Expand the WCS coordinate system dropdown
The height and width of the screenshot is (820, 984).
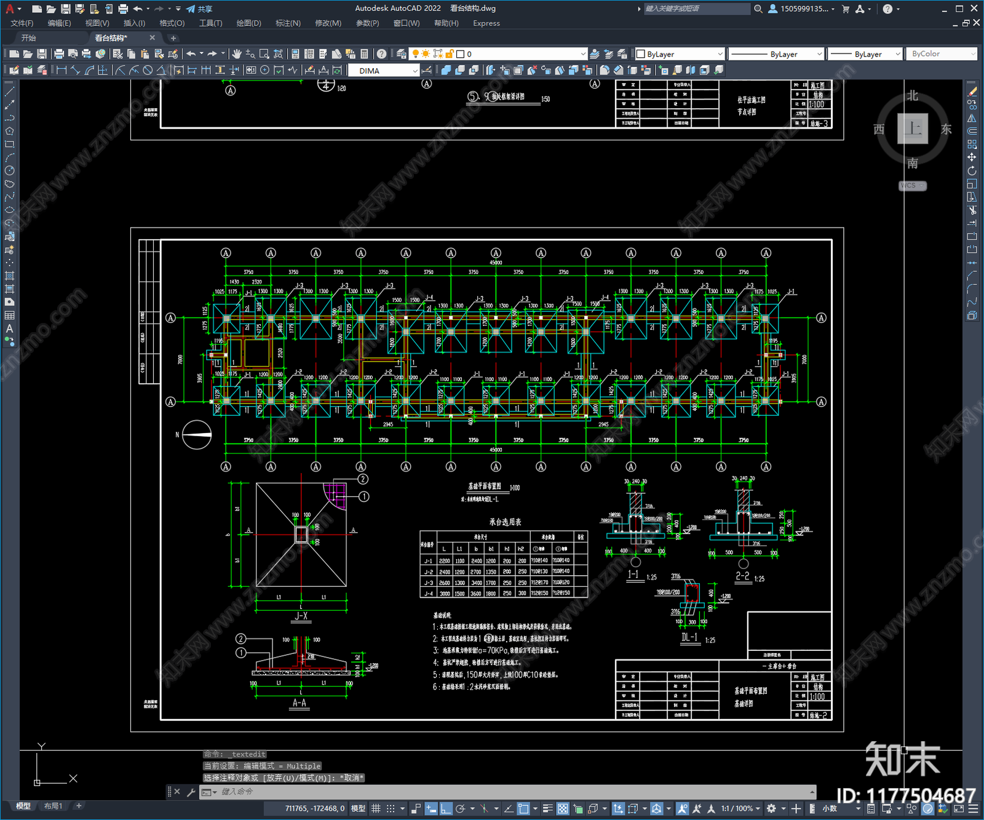(913, 186)
